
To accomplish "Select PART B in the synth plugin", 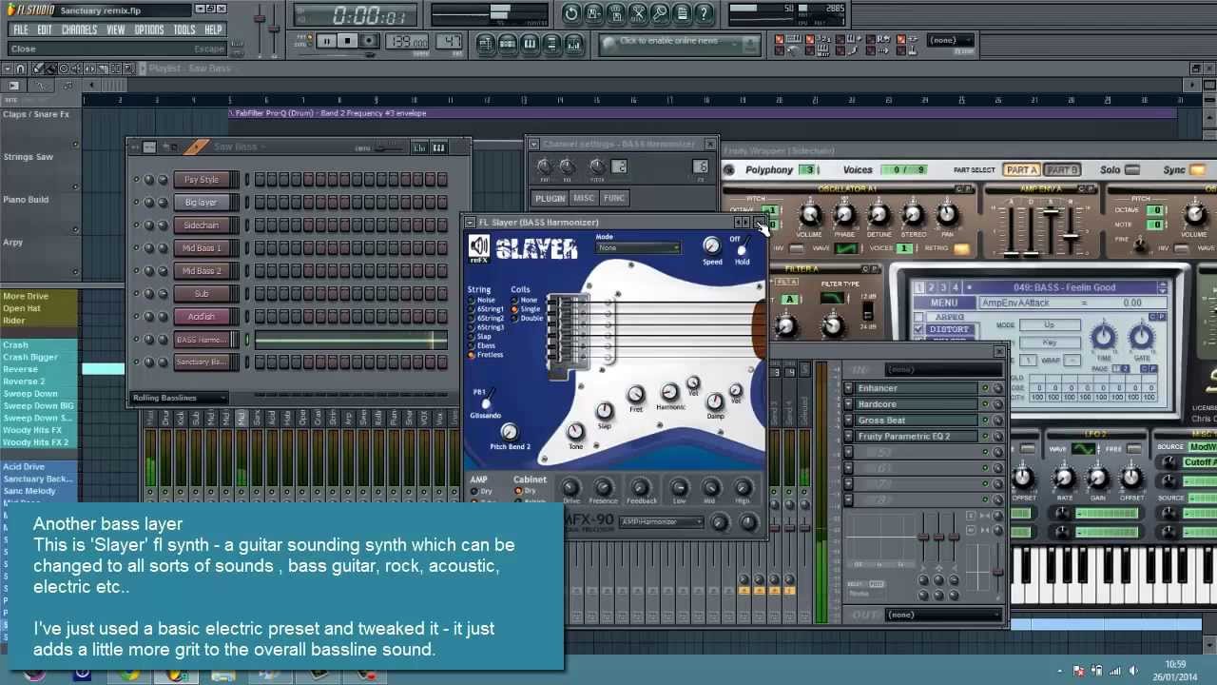I will (1062, 170).
